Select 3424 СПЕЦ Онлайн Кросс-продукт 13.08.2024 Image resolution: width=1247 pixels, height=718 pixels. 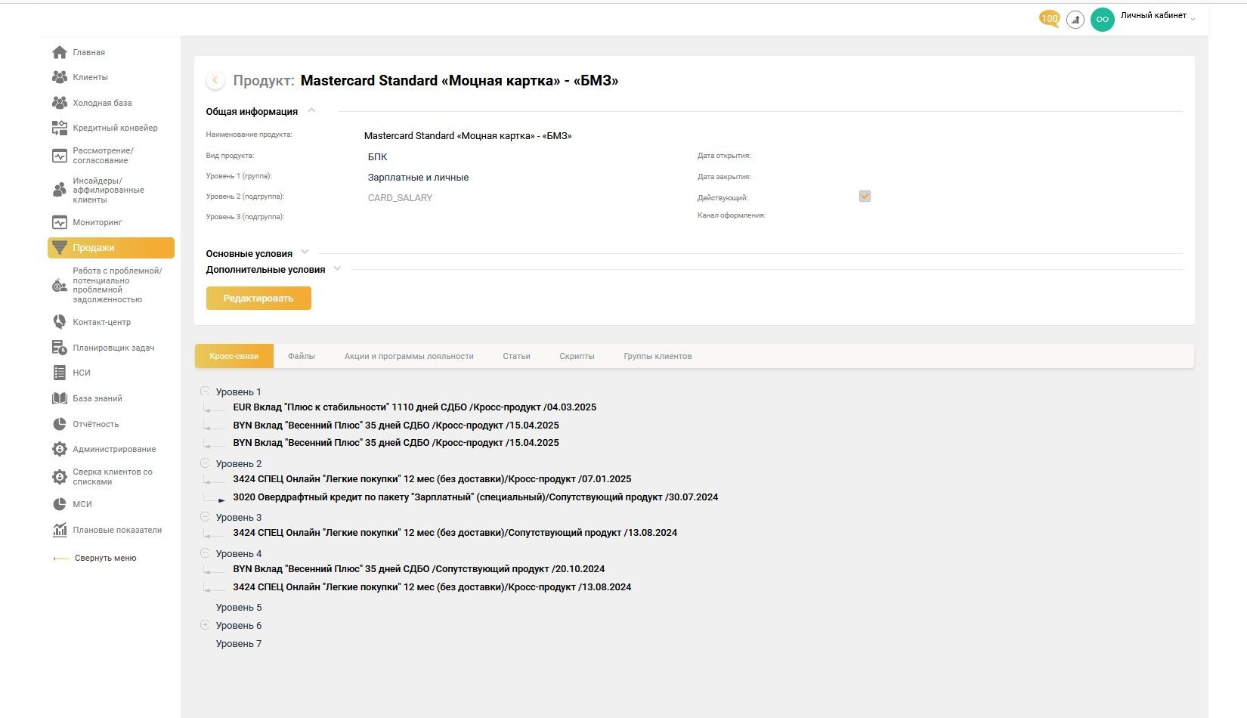click(432, 587)
